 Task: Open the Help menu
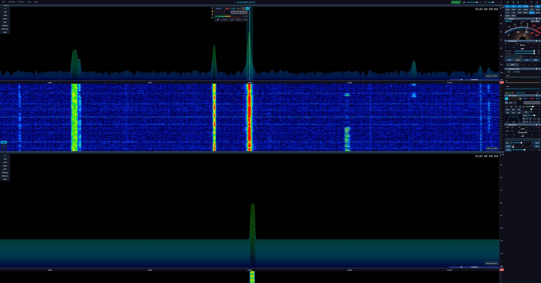coord(36,2)
